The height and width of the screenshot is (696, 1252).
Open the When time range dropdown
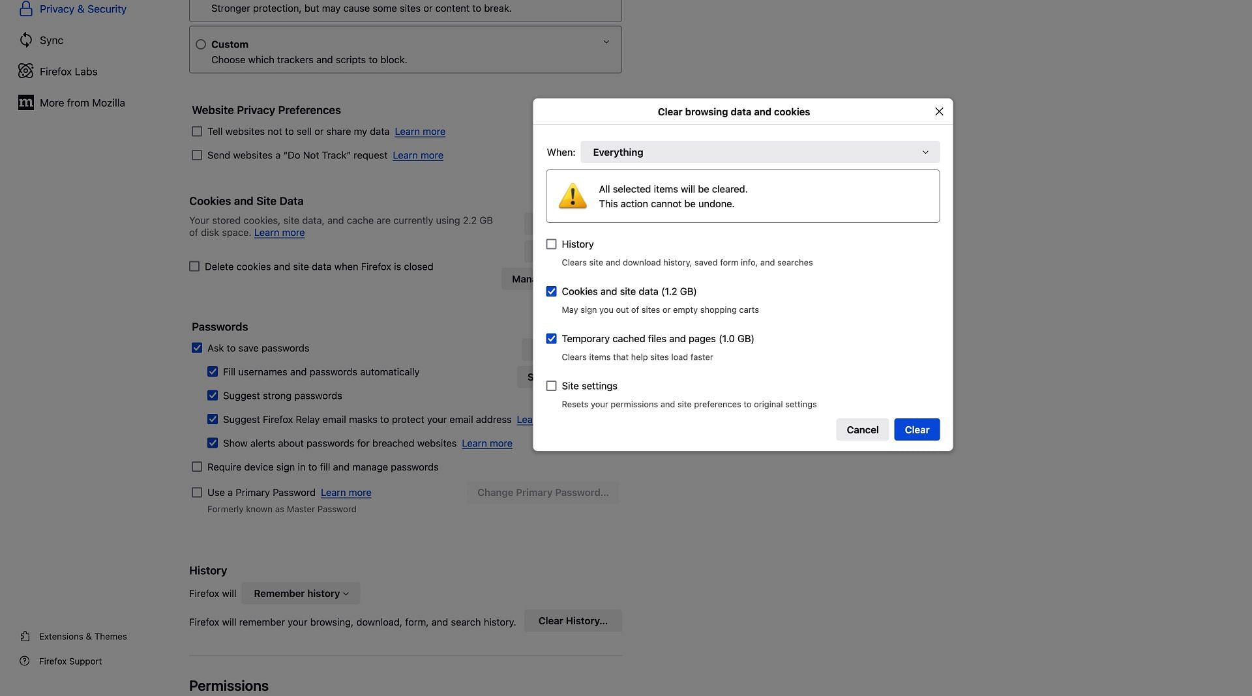tap(760, 152)
